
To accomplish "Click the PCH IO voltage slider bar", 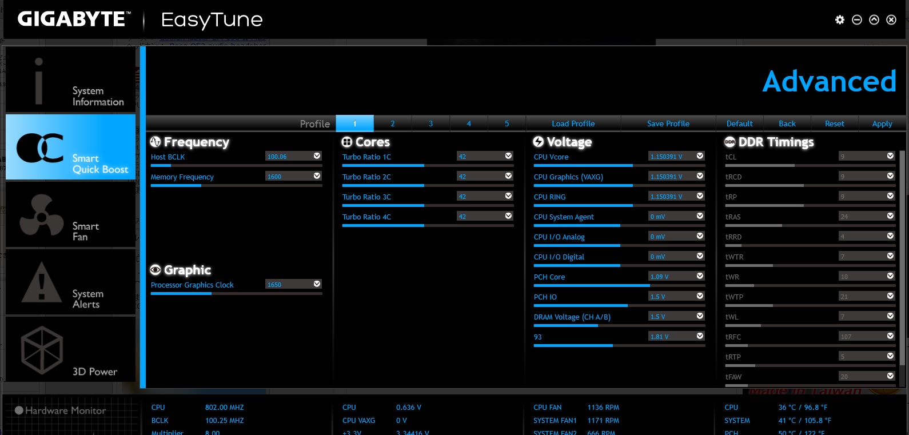I will (620, 306).
